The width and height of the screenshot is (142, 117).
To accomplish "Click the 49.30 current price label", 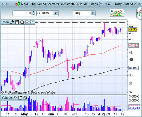I will click(133, 30).
